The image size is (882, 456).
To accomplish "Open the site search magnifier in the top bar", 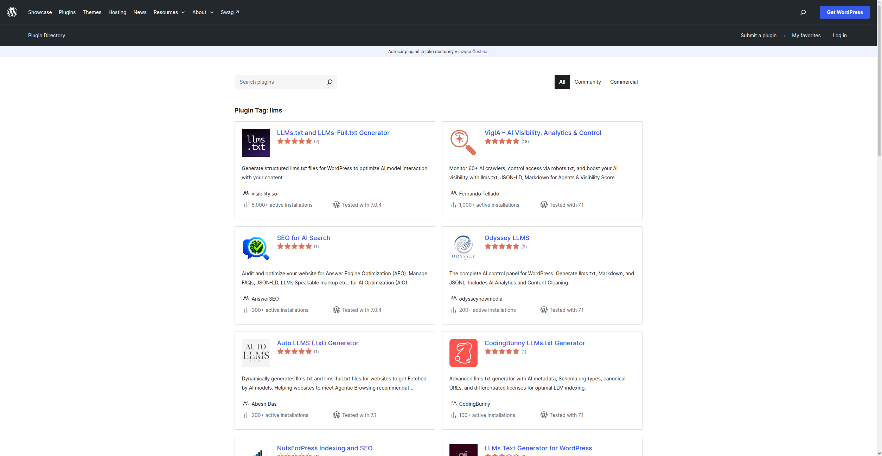I will tap(803, 12).
